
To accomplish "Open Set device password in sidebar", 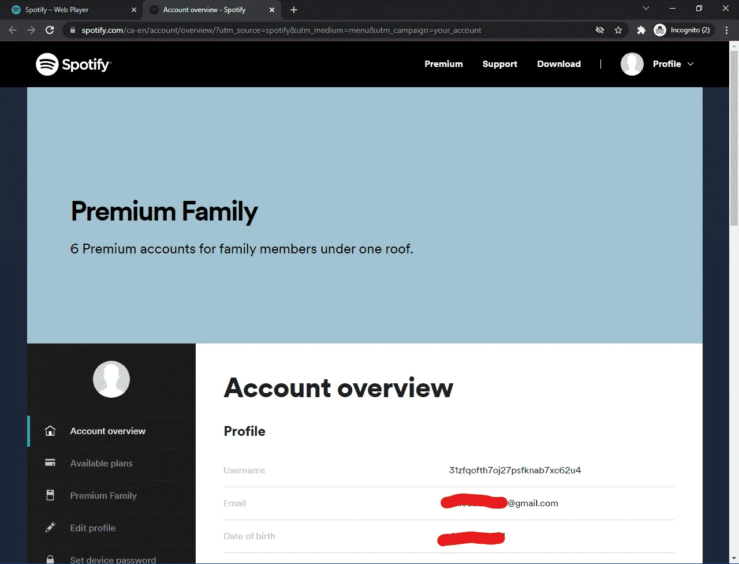I will coord(113,559).
